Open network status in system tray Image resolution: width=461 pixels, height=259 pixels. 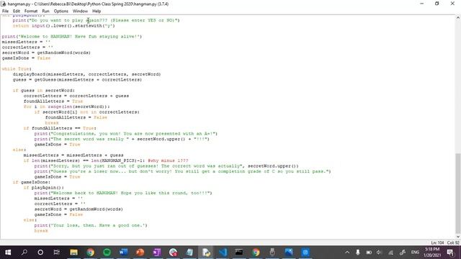tap(390, 253)
